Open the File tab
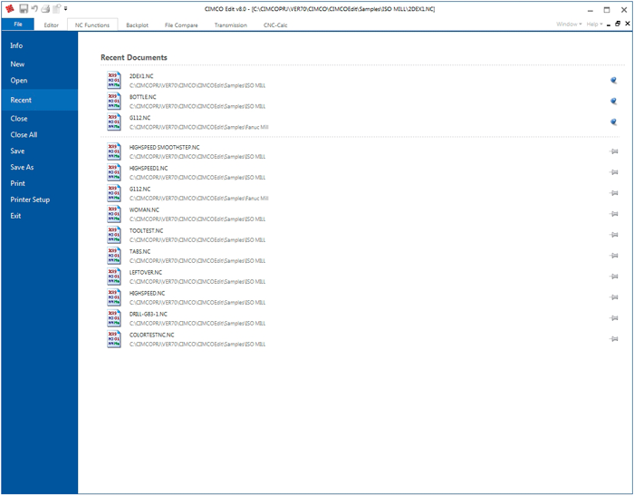The height and width of the screenshot is (496, 634). [18, 24]
